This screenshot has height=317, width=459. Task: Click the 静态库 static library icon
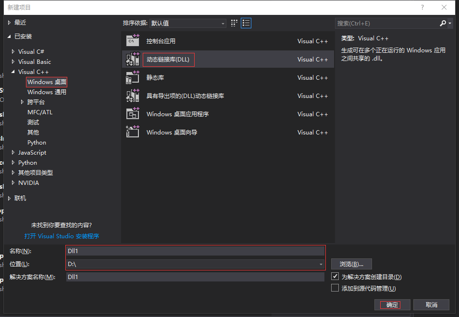tap(133, 77)
